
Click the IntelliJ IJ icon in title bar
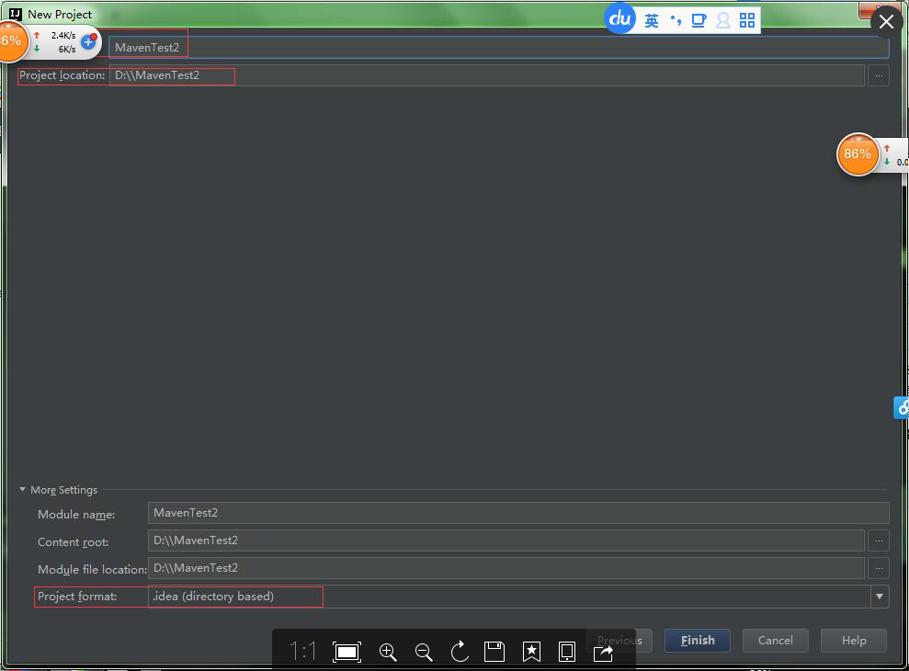(16, 14)
